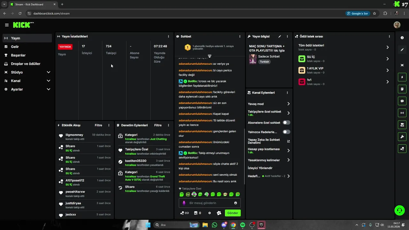Screen dimensions: 409x230
Task: Open Yavaş mod settings chevron
Action: coord(289,104)
